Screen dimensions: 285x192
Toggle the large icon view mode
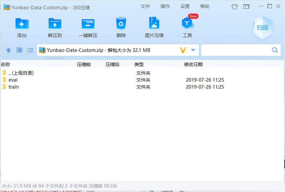point(19,50)
